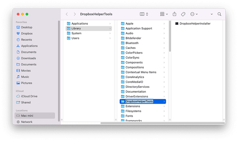238x141 pixels.
Task: Select the Filesystems folder
Action: [x=143, y=111]
